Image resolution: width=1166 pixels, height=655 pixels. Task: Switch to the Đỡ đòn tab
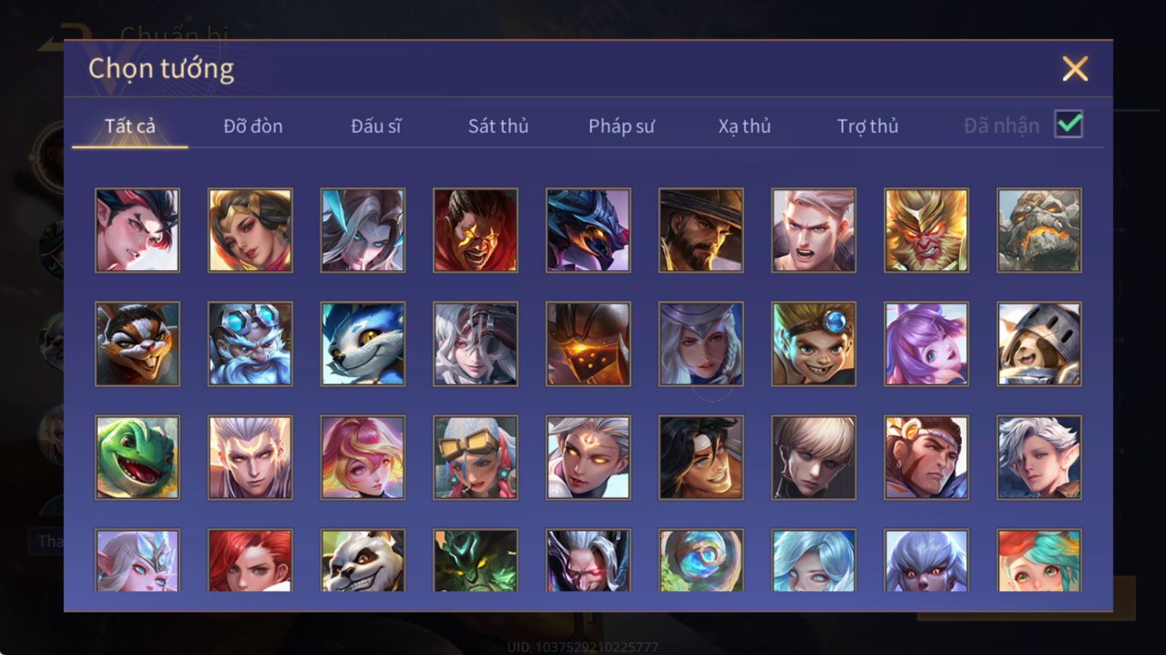tap(253, 126)
